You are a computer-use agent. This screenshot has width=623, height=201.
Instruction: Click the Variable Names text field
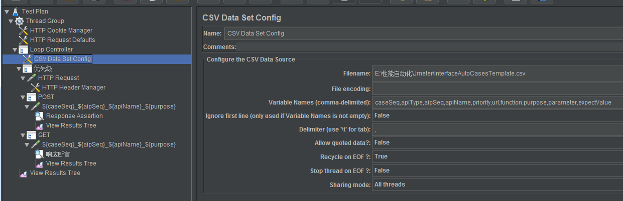pyautogui.click(x=497, y=102)
